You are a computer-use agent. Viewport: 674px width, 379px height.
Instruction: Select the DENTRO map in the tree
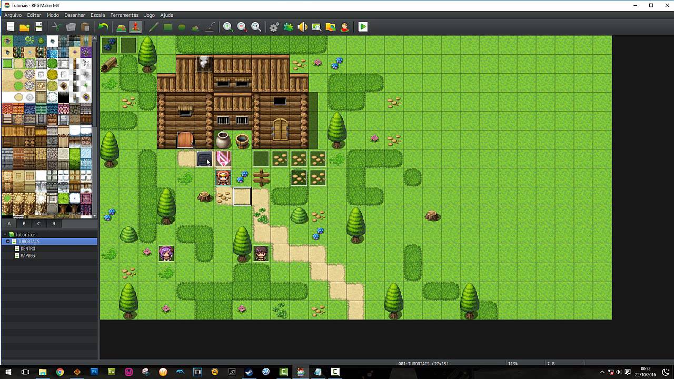tap(28, 248)
